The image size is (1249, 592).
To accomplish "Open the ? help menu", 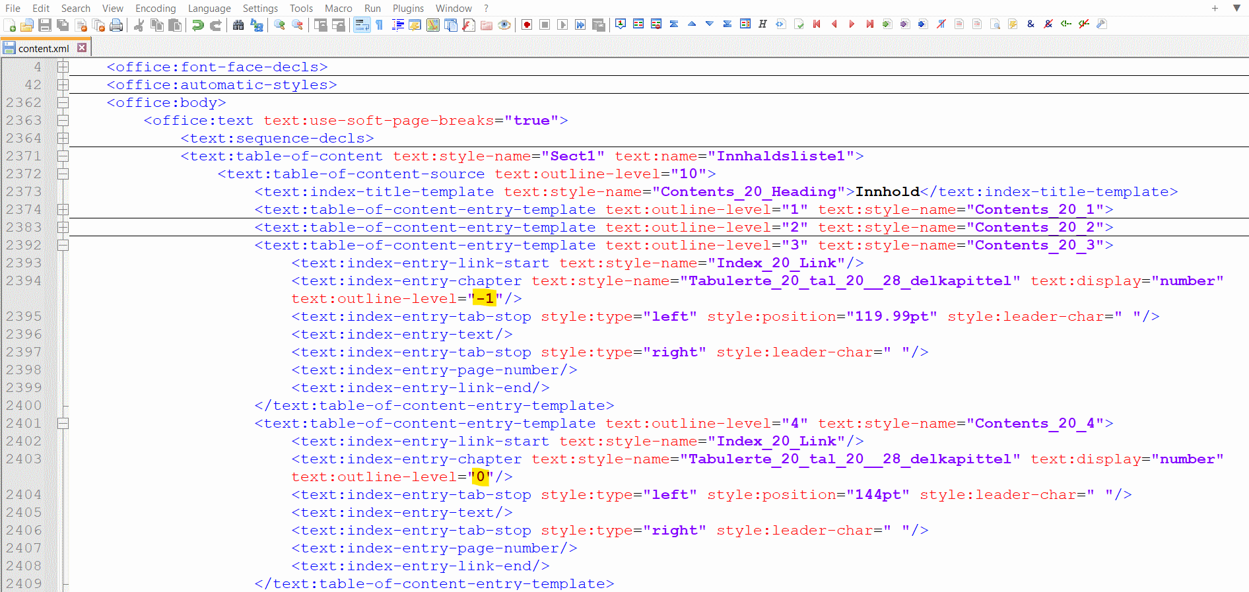I will click(487, 8).
